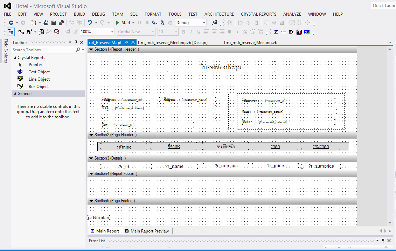The width and height of the screenshot is (396, 251).
Task: Click the Visual Studio logo icon
Action: pyautogui.click(x=8, y=6)
